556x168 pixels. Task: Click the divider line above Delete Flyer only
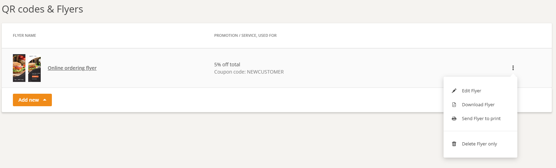point(480,131)
